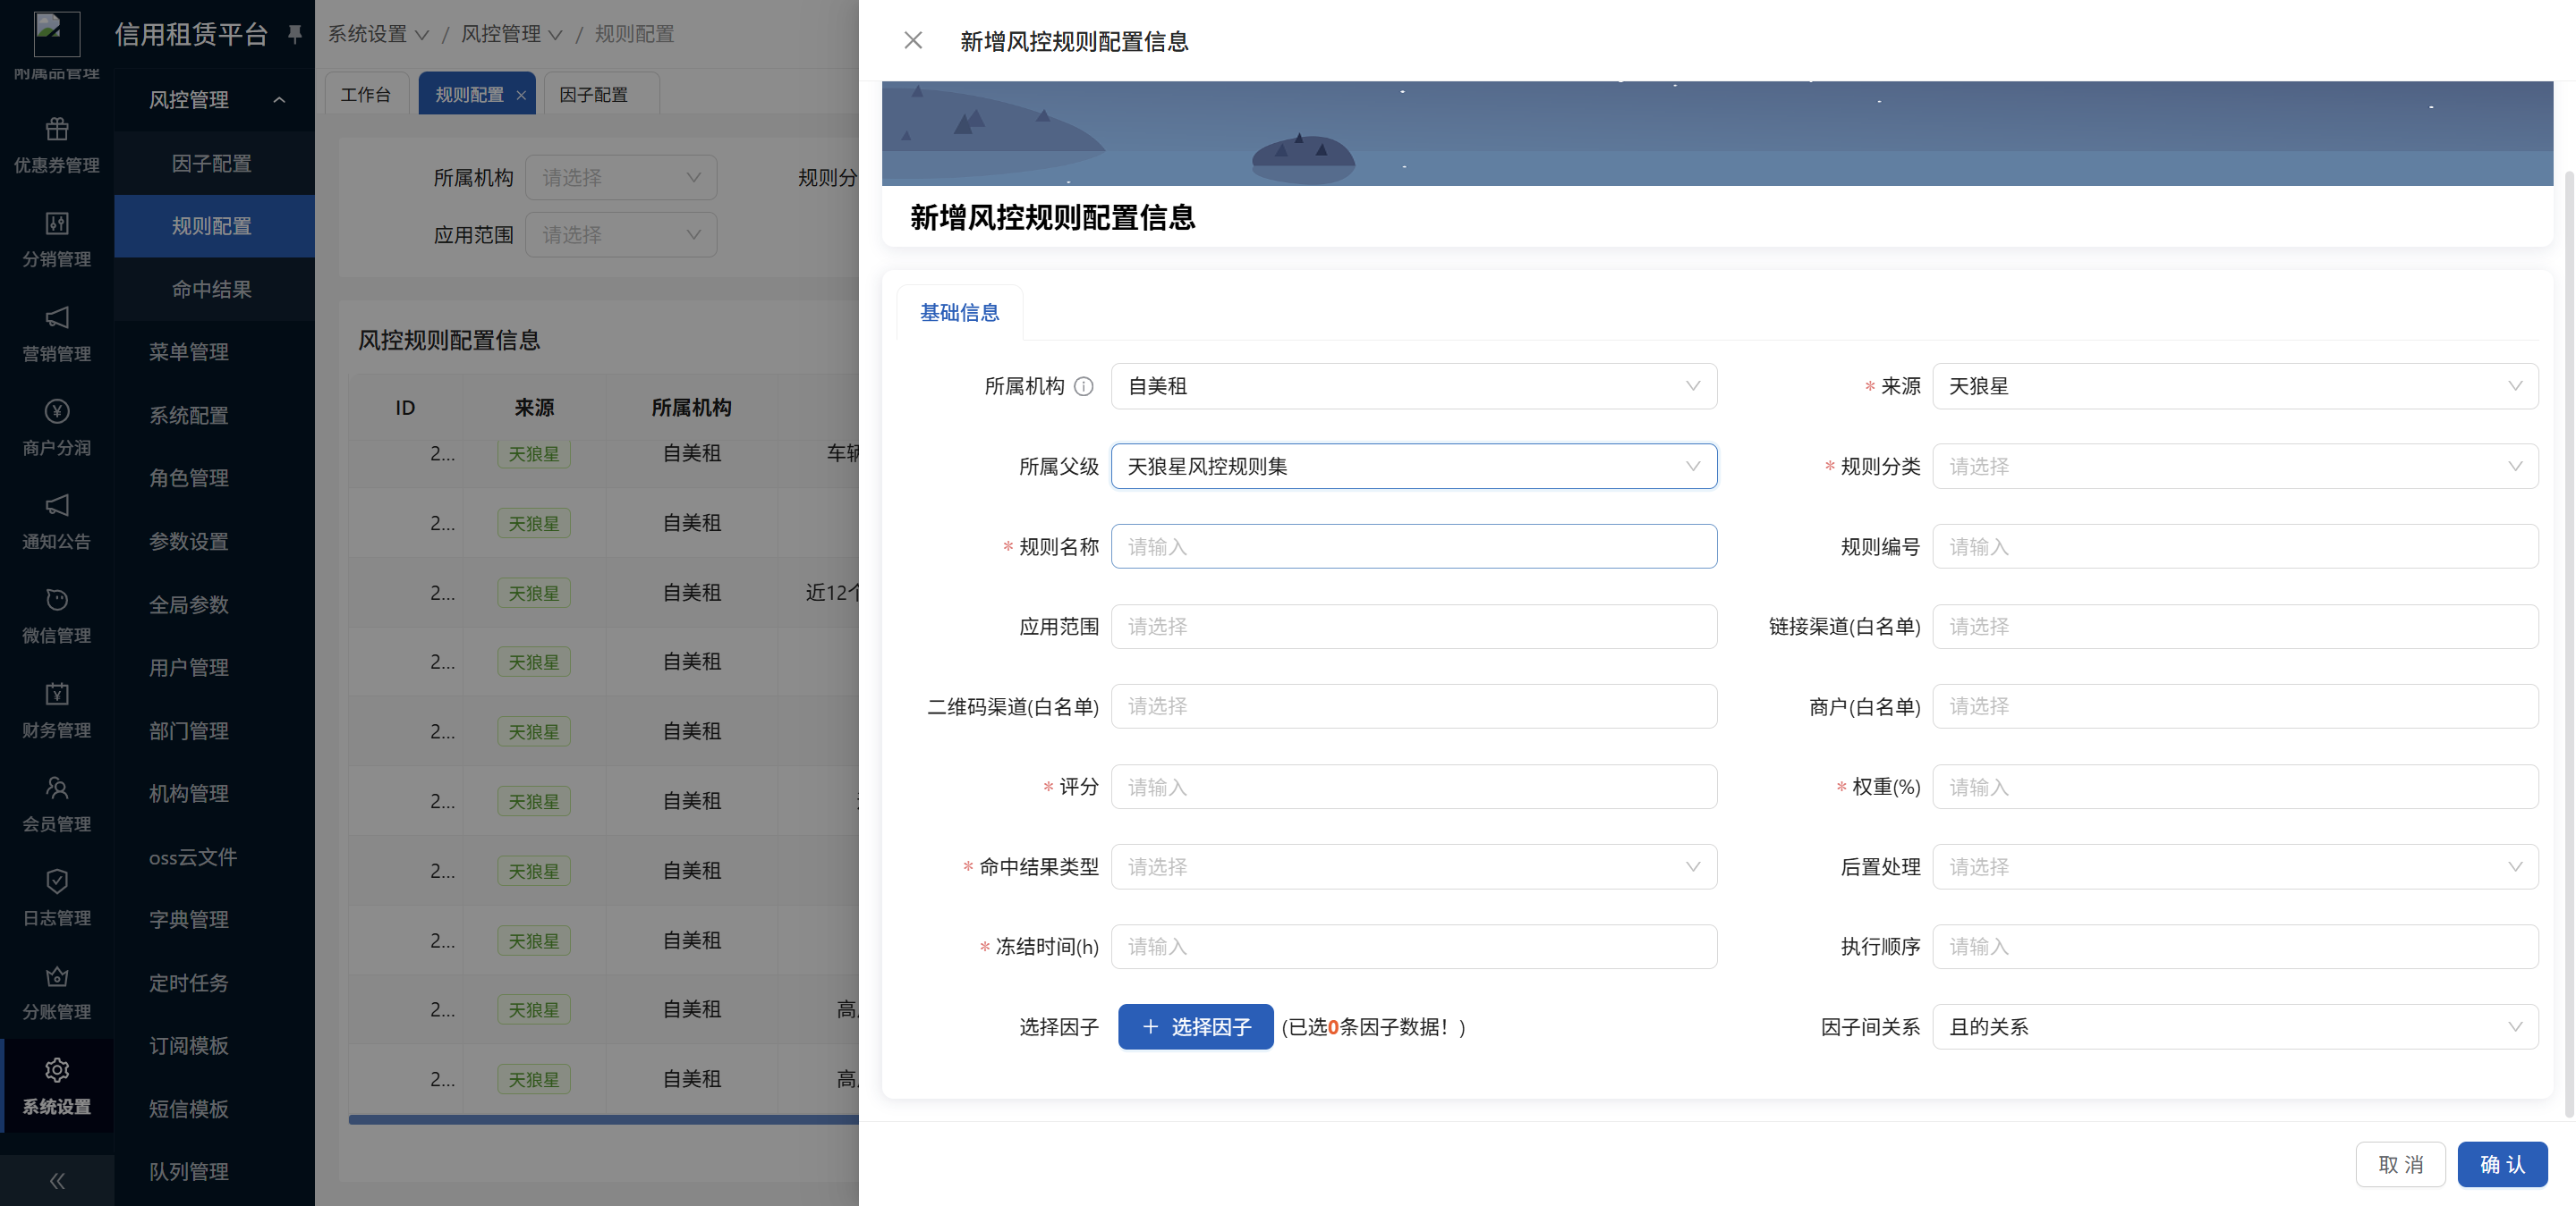Open 营销管理 megaphone icon

57,317
